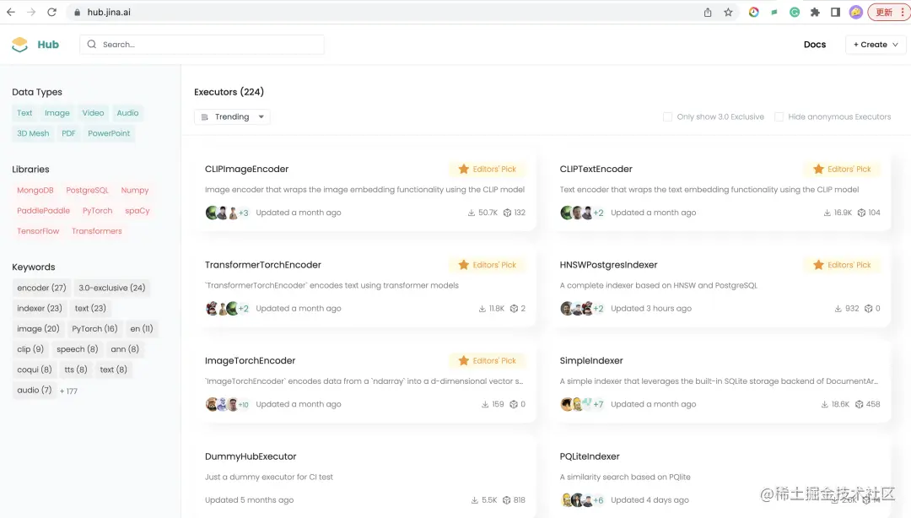Screen dimensions: 911x518
Task: Toggle the PowerPoint data type filter
Action: point(109,133)
